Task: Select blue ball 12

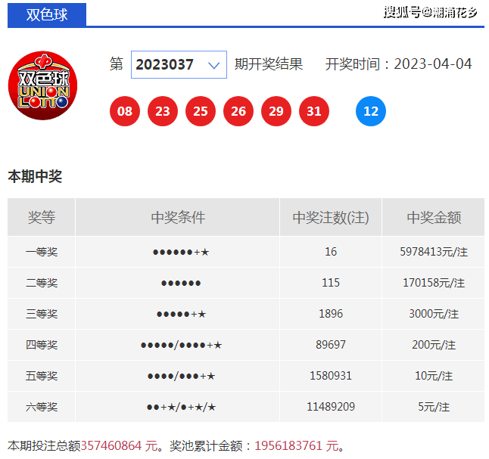Action: (371, 111)
